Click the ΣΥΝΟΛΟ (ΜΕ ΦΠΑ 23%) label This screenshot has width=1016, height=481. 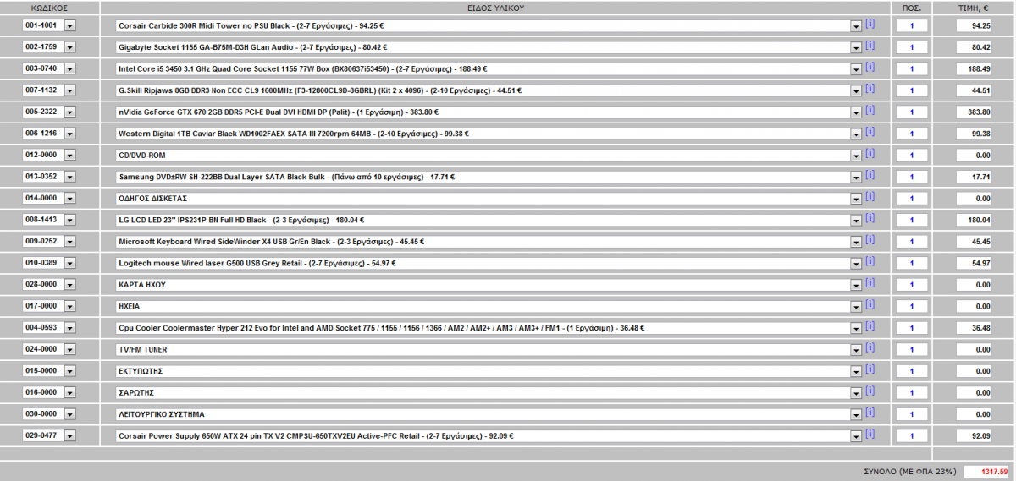click(909, 471)
